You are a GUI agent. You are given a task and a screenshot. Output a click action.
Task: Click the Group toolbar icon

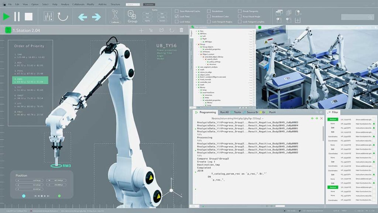pos(133,17)
